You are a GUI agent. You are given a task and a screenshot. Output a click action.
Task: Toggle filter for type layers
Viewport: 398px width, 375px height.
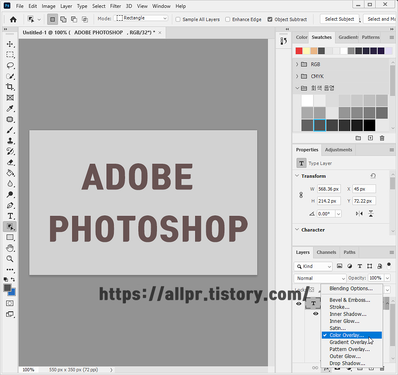359,266
